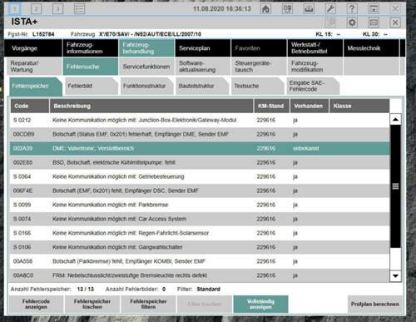The image size is (416, 322).
Task: Sort by the Vorhanden column header
Action: [310, 106]
